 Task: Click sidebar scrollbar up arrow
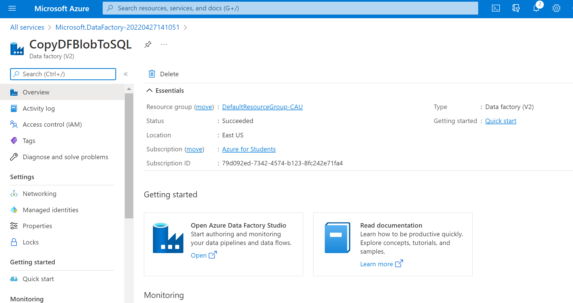(129, 89)
